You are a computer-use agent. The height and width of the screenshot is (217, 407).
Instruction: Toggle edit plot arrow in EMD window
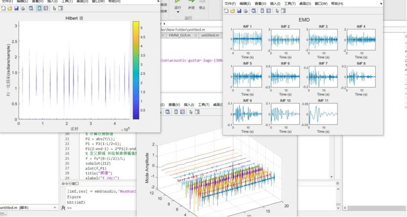click(x=277, y=11)
